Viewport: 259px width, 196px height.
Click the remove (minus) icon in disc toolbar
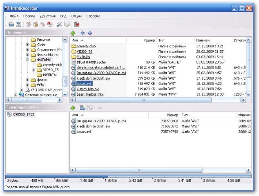(x=100, y=108)
